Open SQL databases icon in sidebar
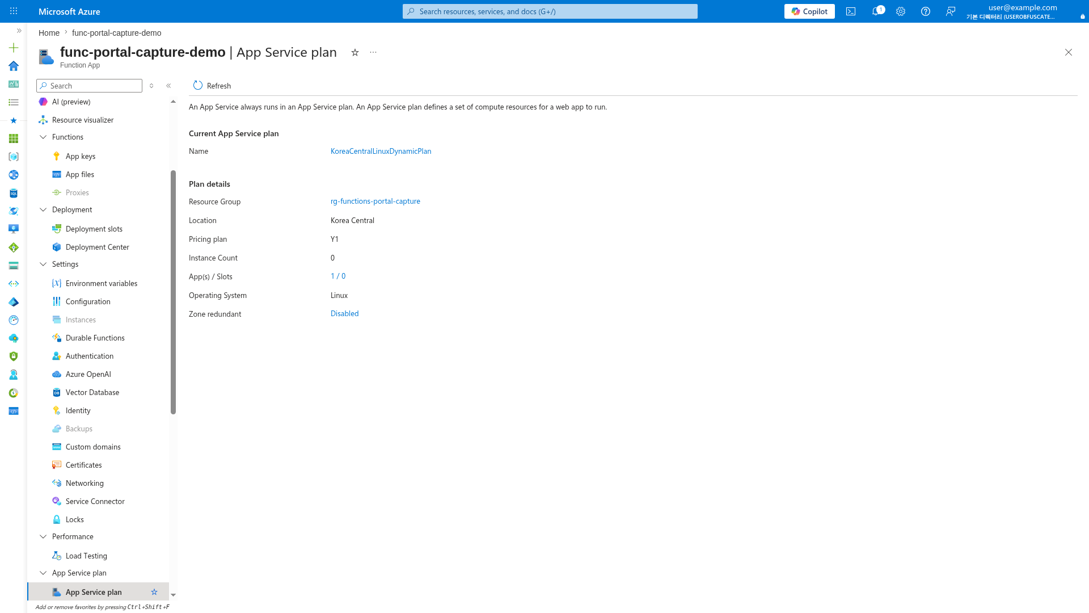Screen dimensions: 1089x613 tap(14, 193)
